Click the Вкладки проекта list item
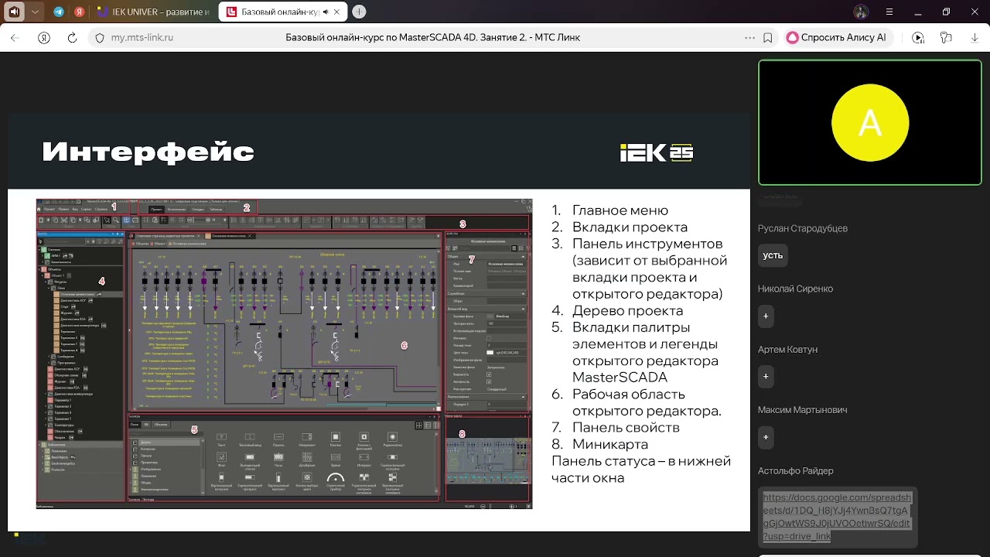 coord(630,227)
